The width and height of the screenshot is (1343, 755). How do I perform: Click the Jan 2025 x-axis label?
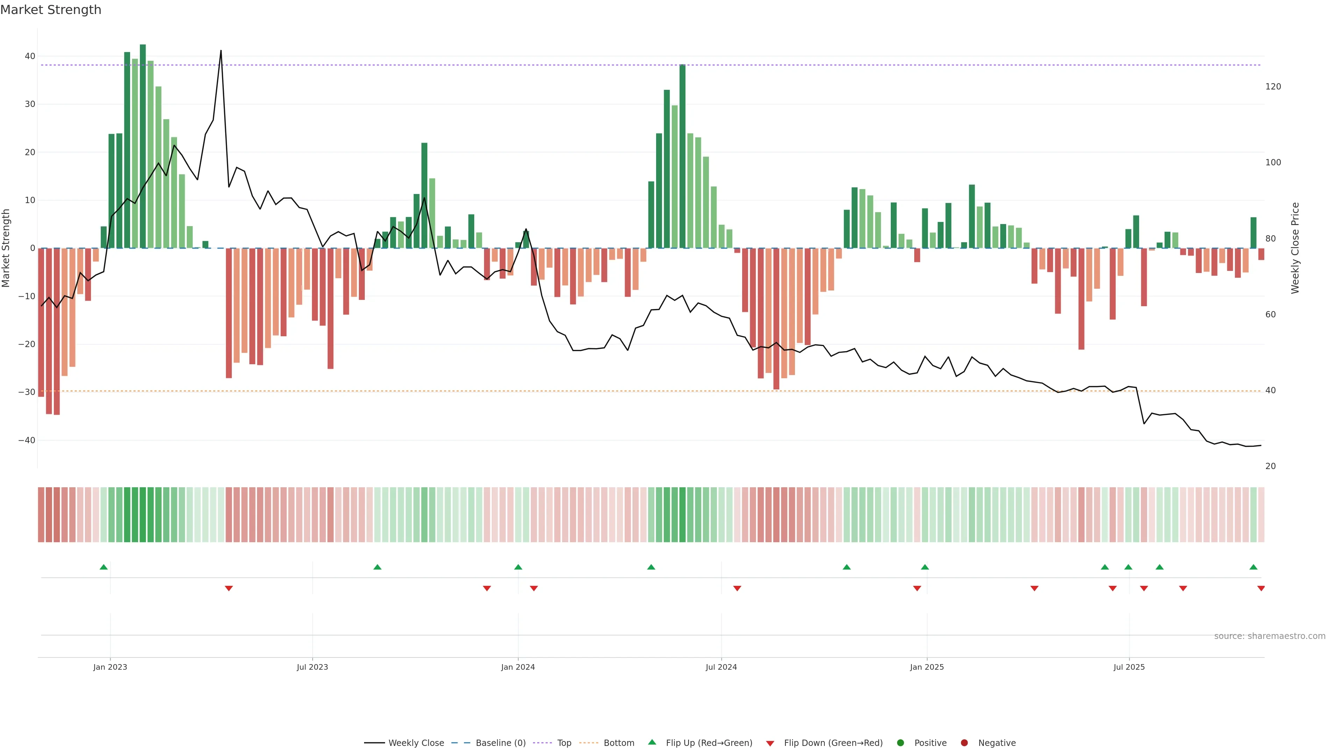[x=926, y=667]
